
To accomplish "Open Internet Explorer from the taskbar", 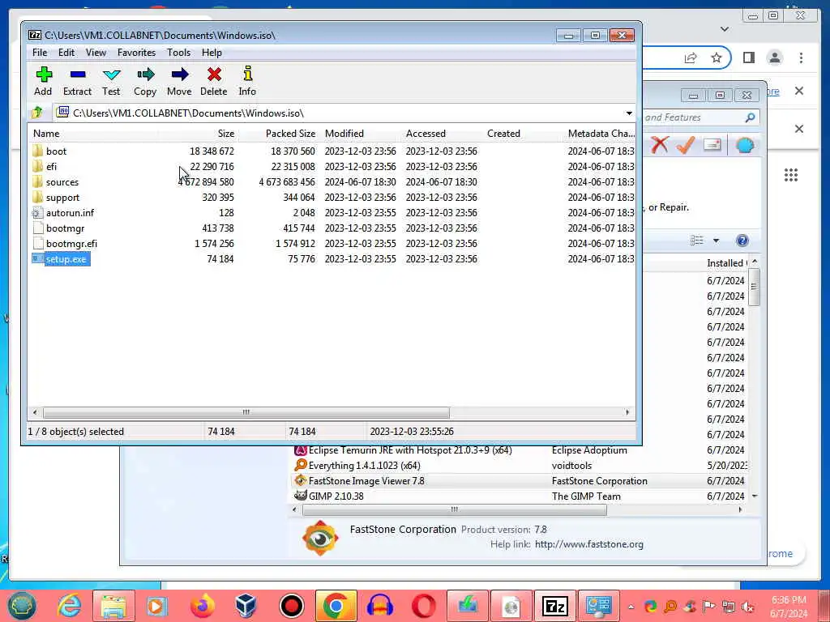I will pos(70,606).
